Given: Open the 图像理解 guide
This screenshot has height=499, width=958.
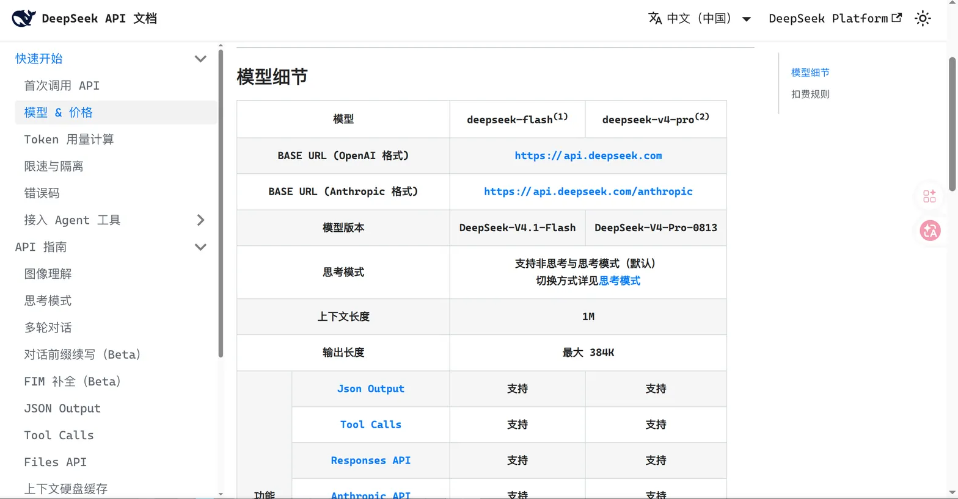Looking at the screenshot, I should coord(48,274).
